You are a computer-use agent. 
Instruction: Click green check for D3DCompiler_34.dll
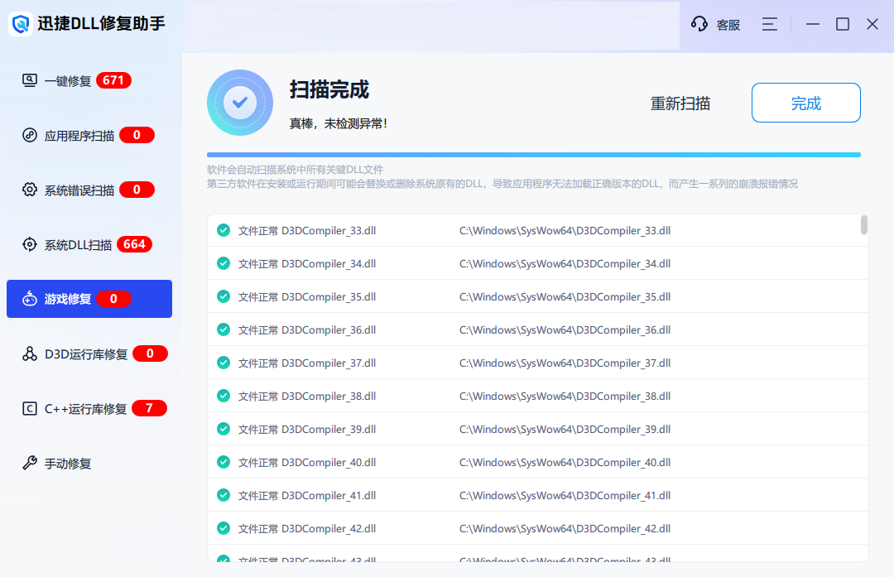pos(223,263)
